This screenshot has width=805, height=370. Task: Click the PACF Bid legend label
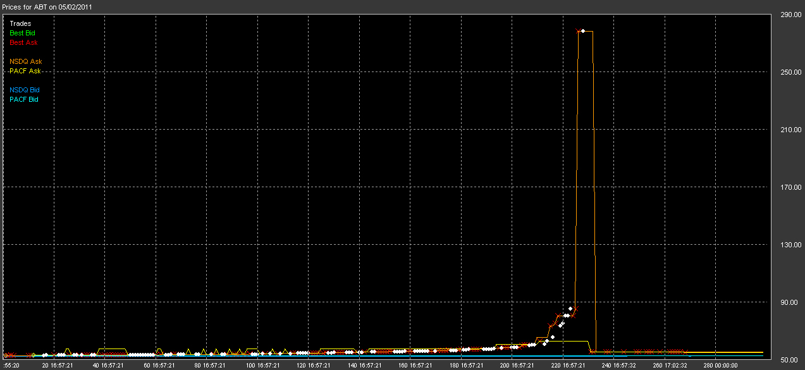tap(24, 99)
